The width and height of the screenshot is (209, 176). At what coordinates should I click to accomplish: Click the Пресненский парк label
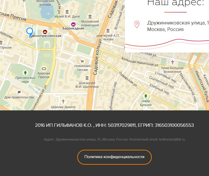coord(25,80)
